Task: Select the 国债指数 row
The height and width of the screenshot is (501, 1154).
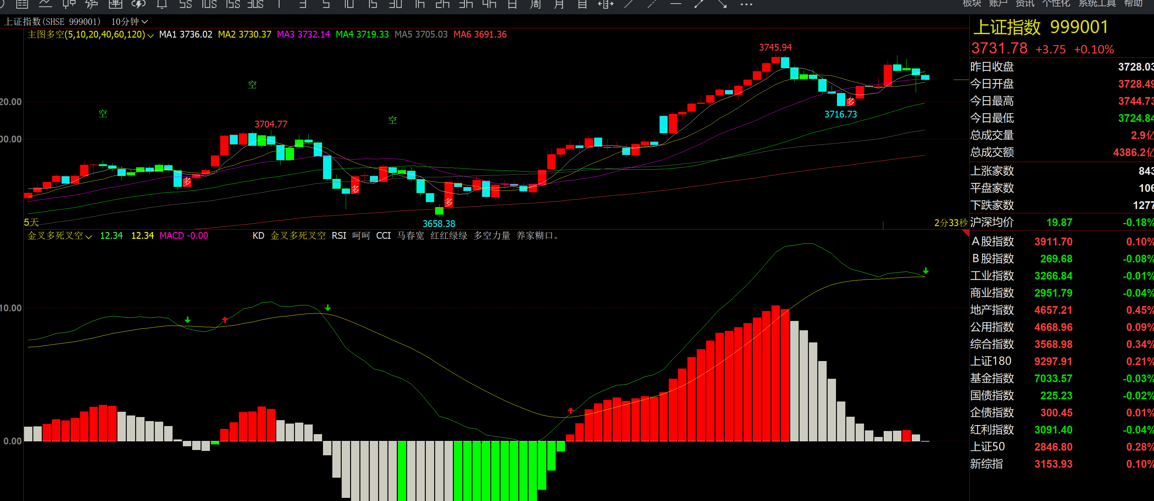Action: [x=1062, y=396]
